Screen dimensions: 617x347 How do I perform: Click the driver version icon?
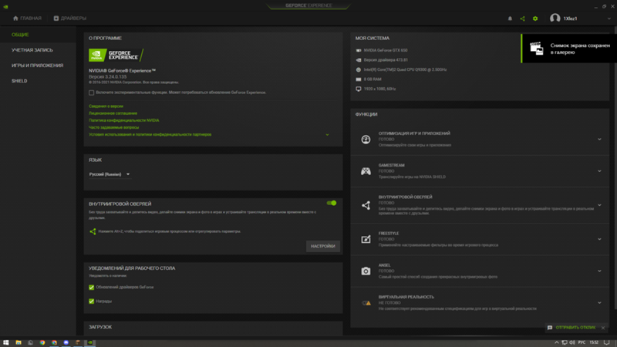[x=359, y=60]
